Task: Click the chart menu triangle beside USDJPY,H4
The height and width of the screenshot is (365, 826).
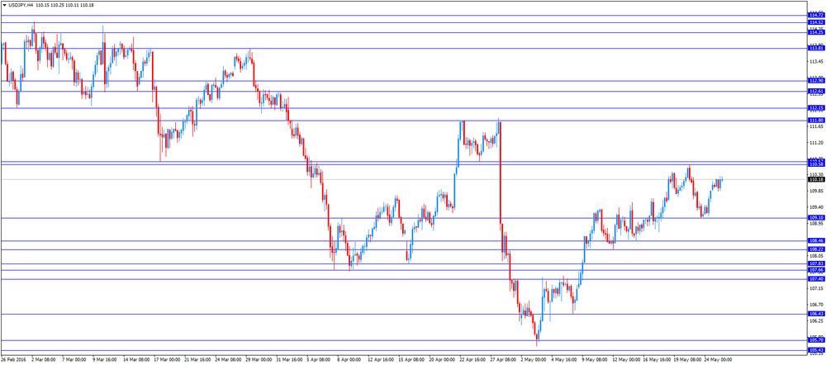Action: 5,4
